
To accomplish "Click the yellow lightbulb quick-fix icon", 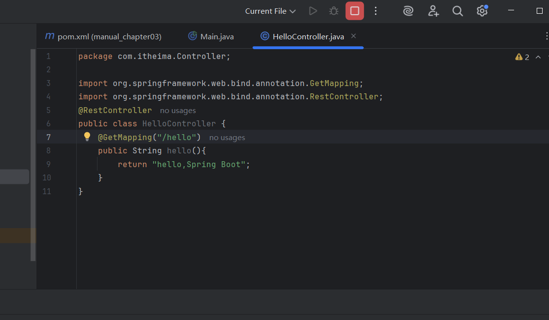I will [87, 137].
